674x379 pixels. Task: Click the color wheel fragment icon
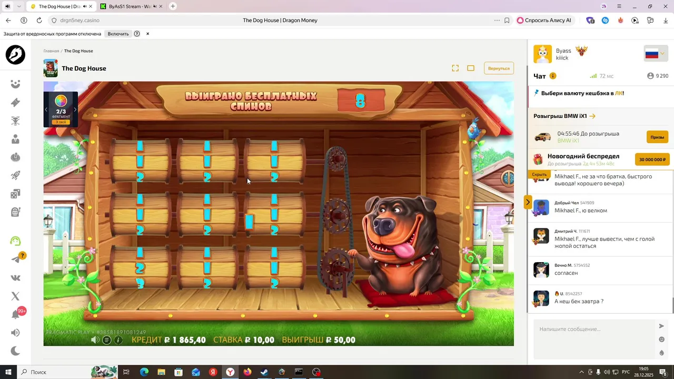pyautogui.click(x=61, y=101)
